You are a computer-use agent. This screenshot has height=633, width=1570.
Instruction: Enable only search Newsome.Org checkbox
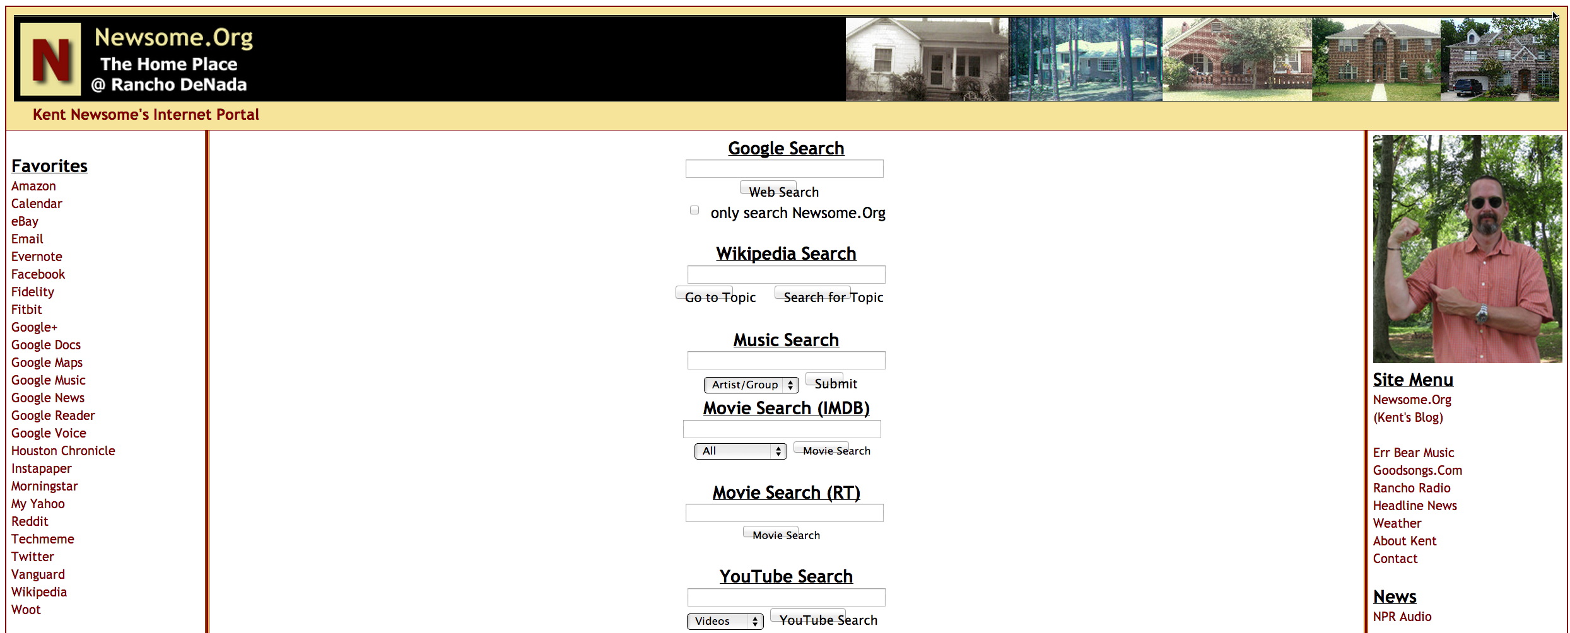pyautogui.click(x=694, y=211)
